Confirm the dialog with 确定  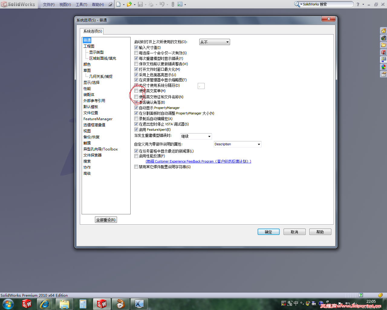[x=268, y=232]
